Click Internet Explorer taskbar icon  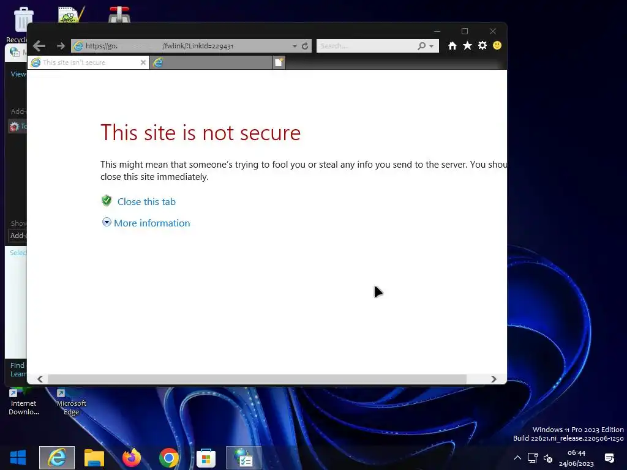[57, 458]
